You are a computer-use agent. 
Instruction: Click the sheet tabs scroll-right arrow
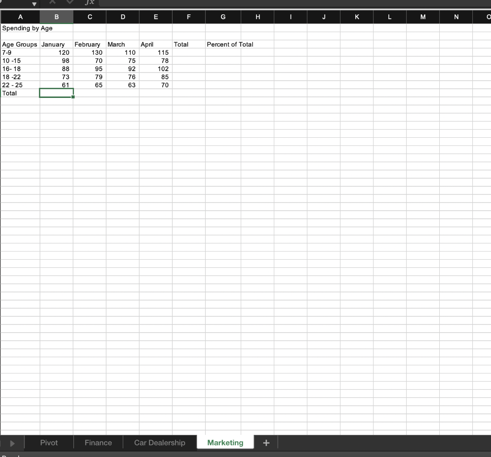tap(12, 443)
